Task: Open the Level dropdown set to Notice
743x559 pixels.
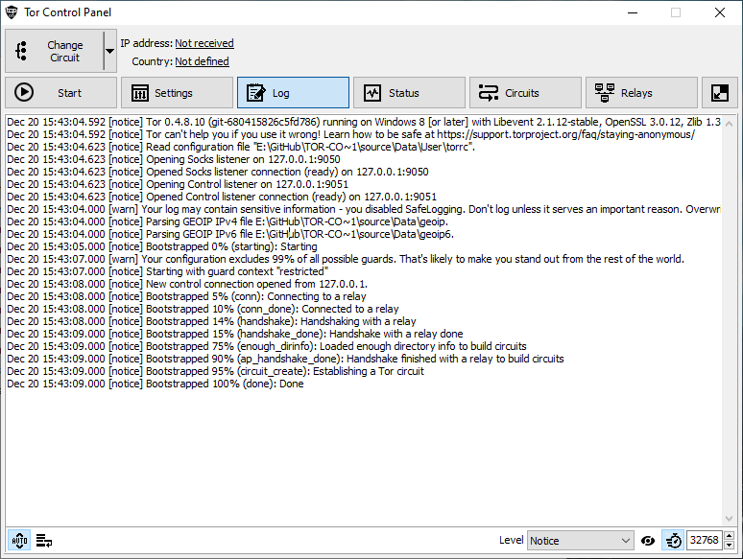Action: 581,541
